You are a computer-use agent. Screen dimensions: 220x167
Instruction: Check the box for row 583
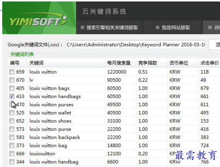click(x=11, y=137)
